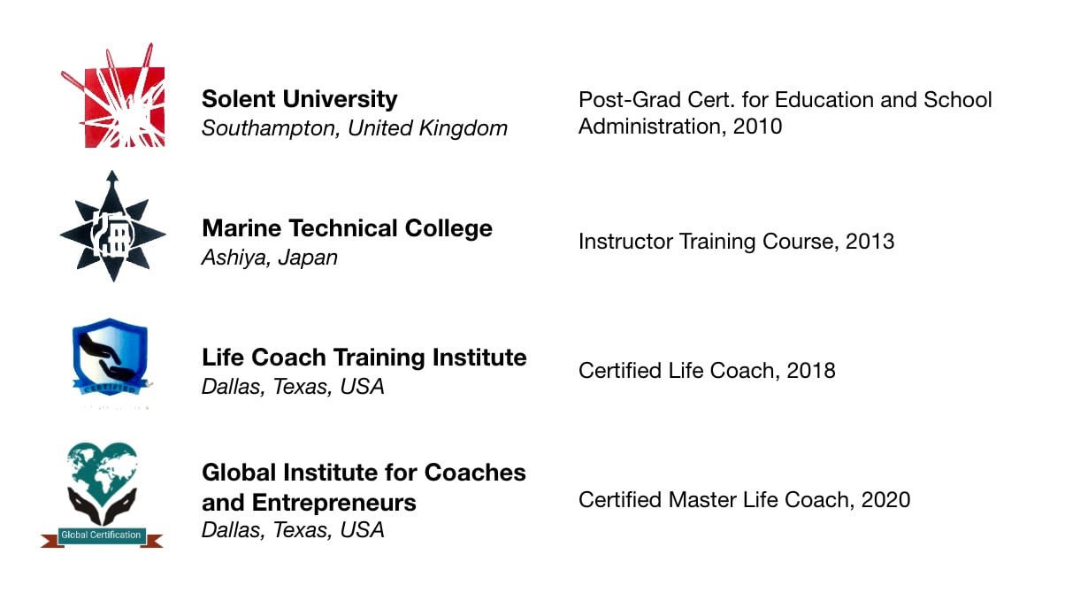1065x616 pixels.
Task: Click "Global Institute for Coaches and Entrepreneurs" title
Action: coord(364,487)
